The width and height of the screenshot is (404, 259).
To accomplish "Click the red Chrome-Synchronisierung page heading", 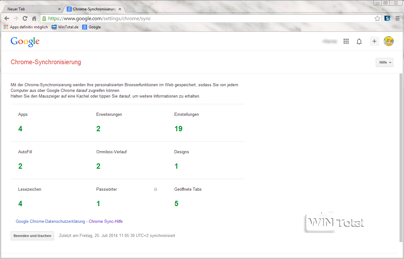I will (x=46, y=62).
